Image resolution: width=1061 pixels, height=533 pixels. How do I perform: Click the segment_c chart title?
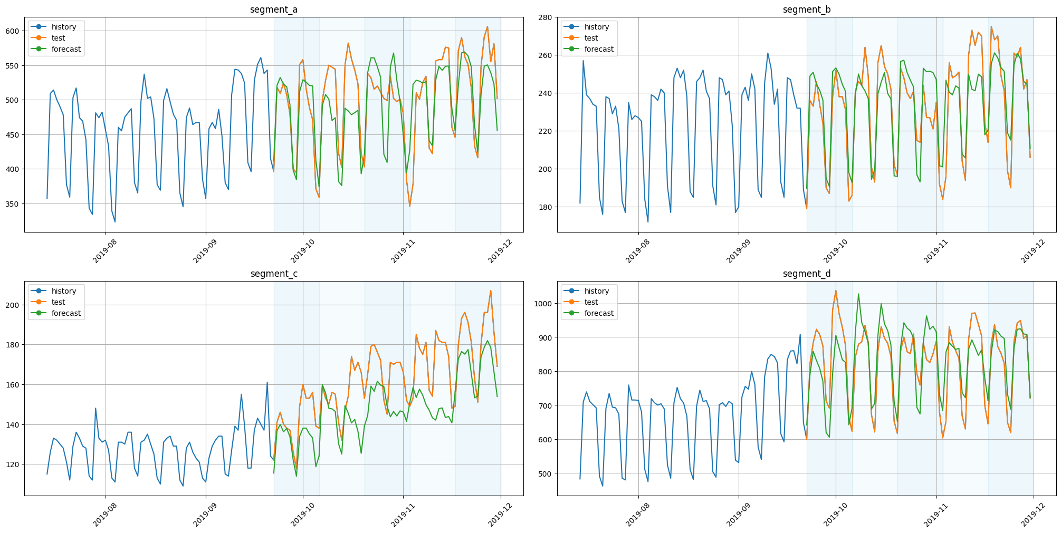(x=274, y=274)
